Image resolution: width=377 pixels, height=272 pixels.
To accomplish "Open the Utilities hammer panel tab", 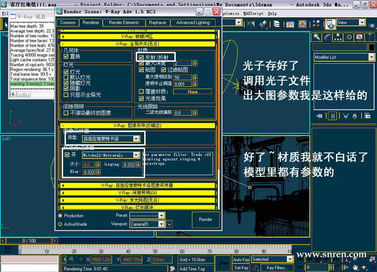I will [370, 37].
